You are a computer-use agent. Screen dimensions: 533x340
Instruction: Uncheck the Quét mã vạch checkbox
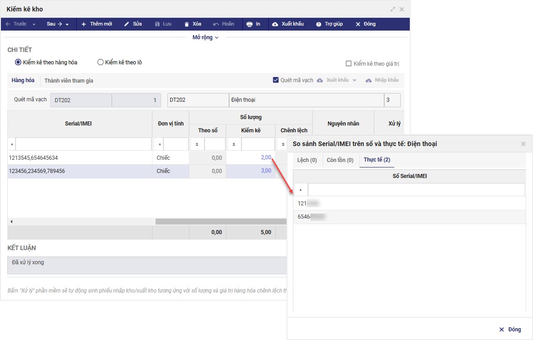276,80
